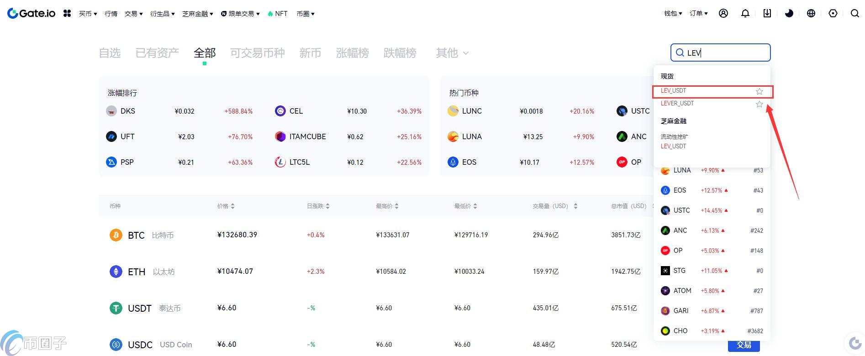Toggle dark mode moon icon

789,13
